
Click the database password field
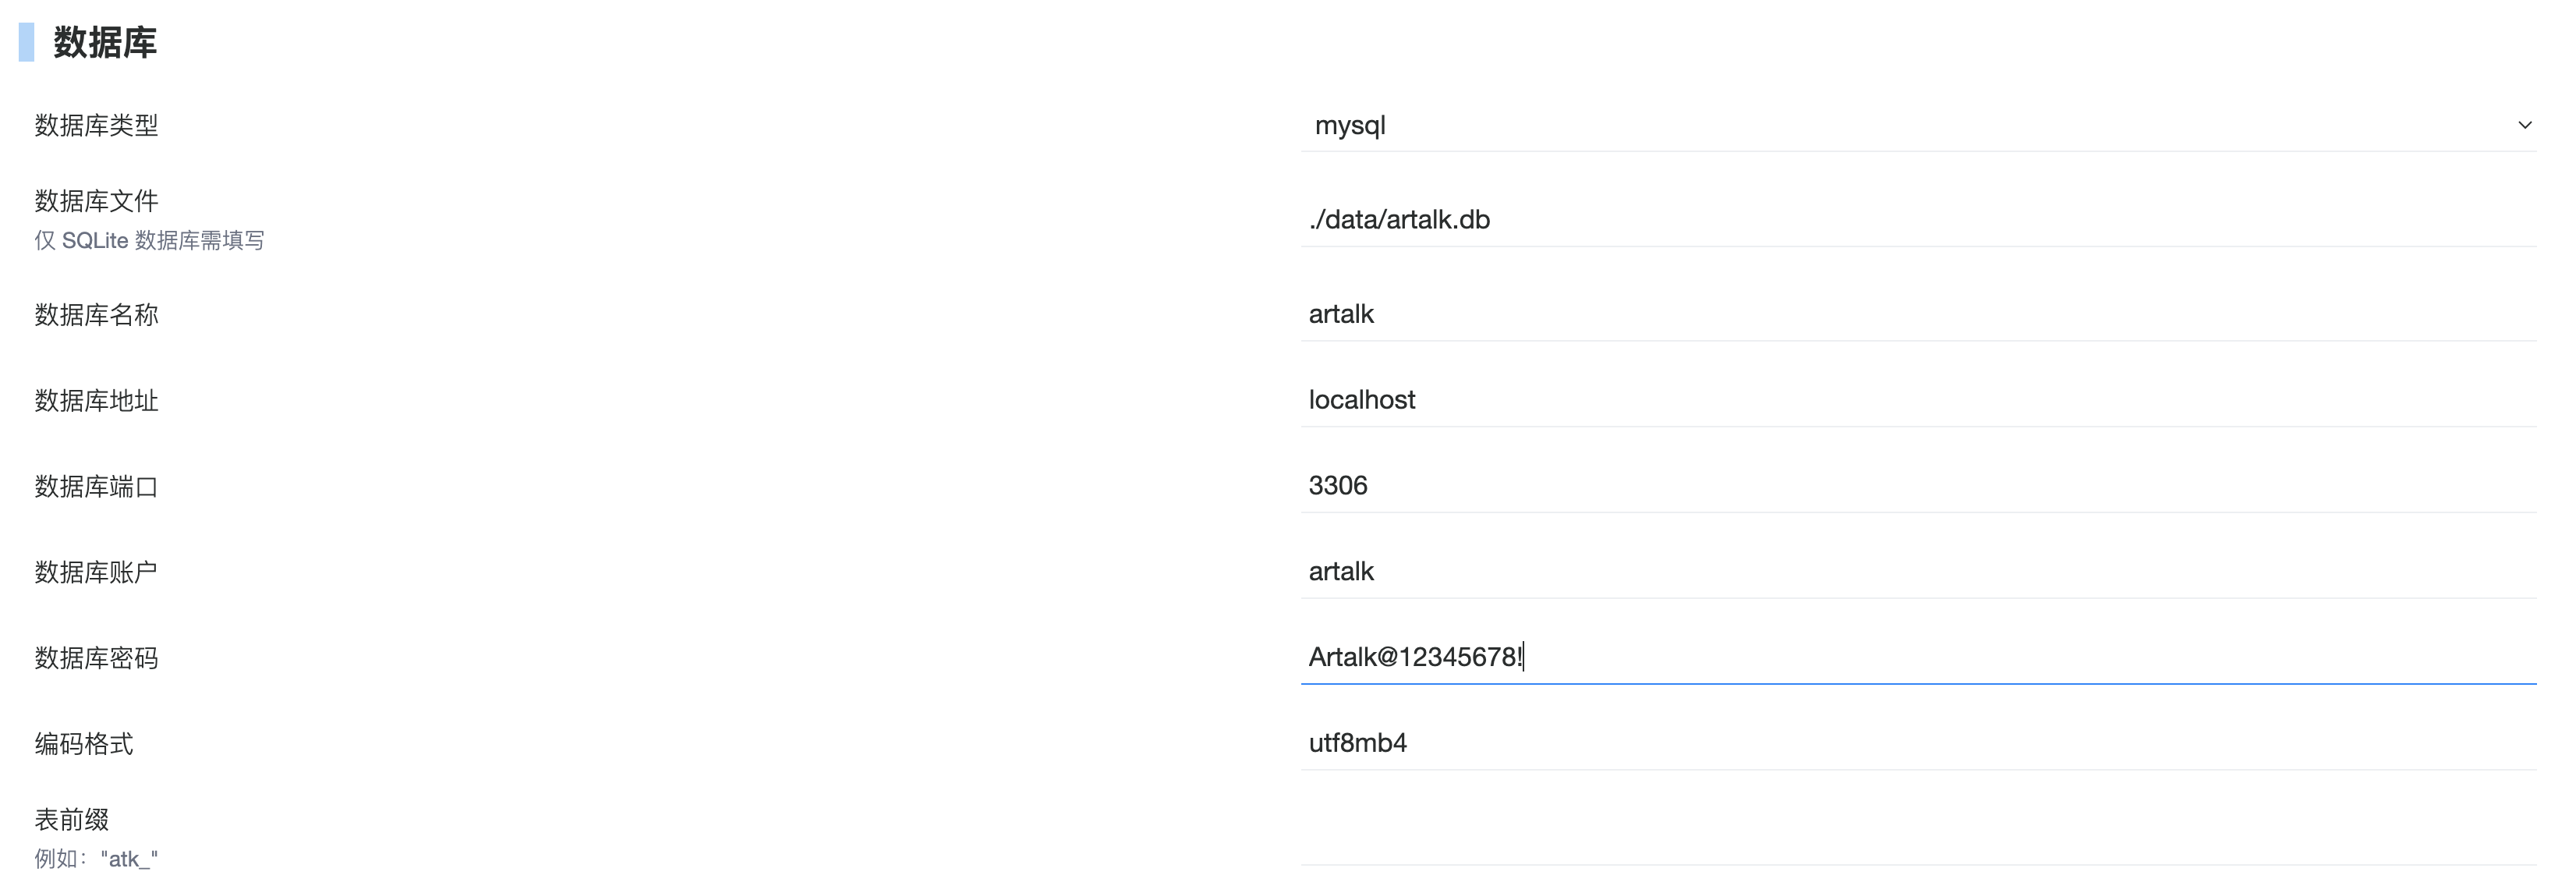1900,657
